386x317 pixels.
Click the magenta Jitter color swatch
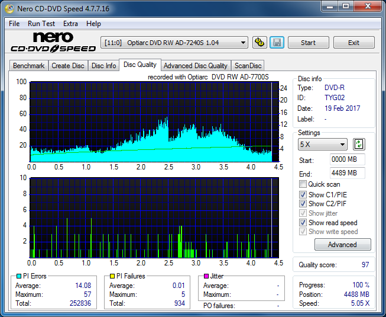point(206,276)
